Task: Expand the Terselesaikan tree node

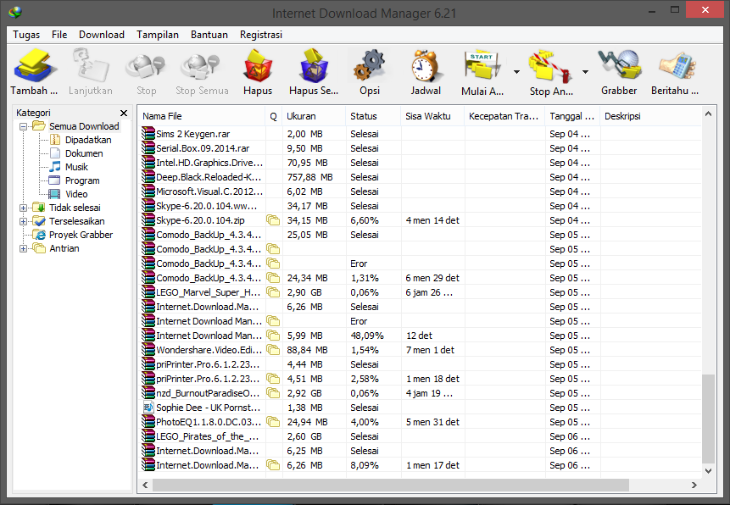Action: point(23,221)
